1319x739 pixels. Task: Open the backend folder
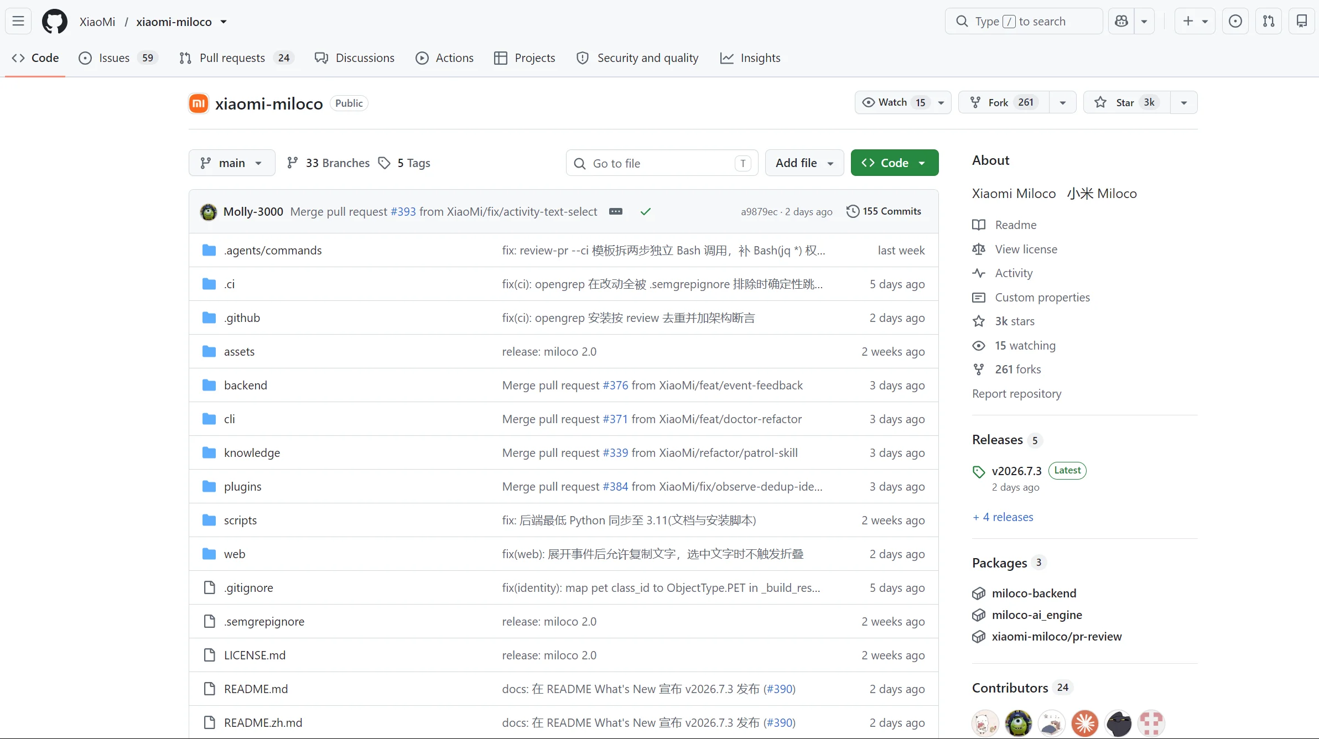245,386
